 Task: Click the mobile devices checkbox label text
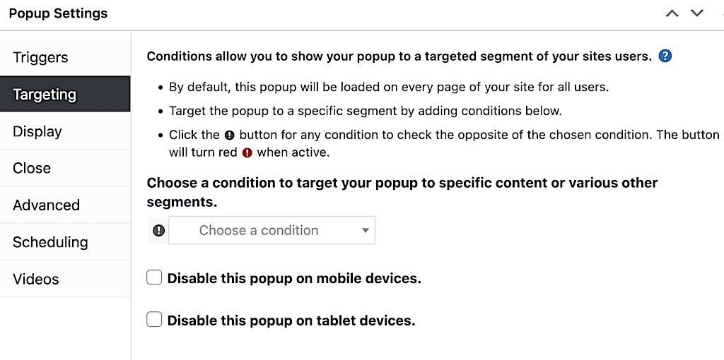click(294, 278)
